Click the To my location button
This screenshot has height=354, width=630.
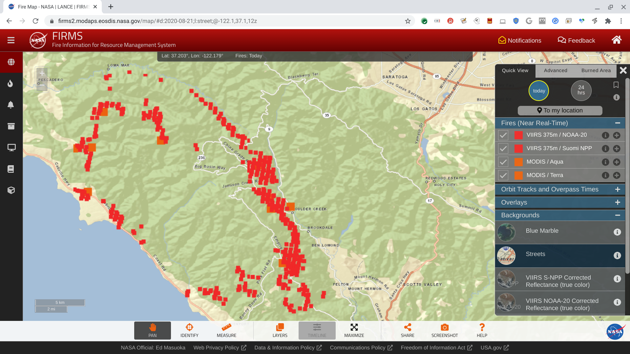559,110
